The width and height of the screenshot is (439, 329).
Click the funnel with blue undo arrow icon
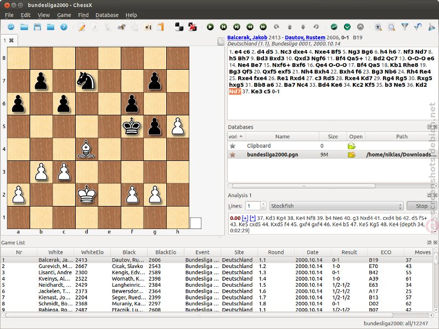click(x=418, y=27)
